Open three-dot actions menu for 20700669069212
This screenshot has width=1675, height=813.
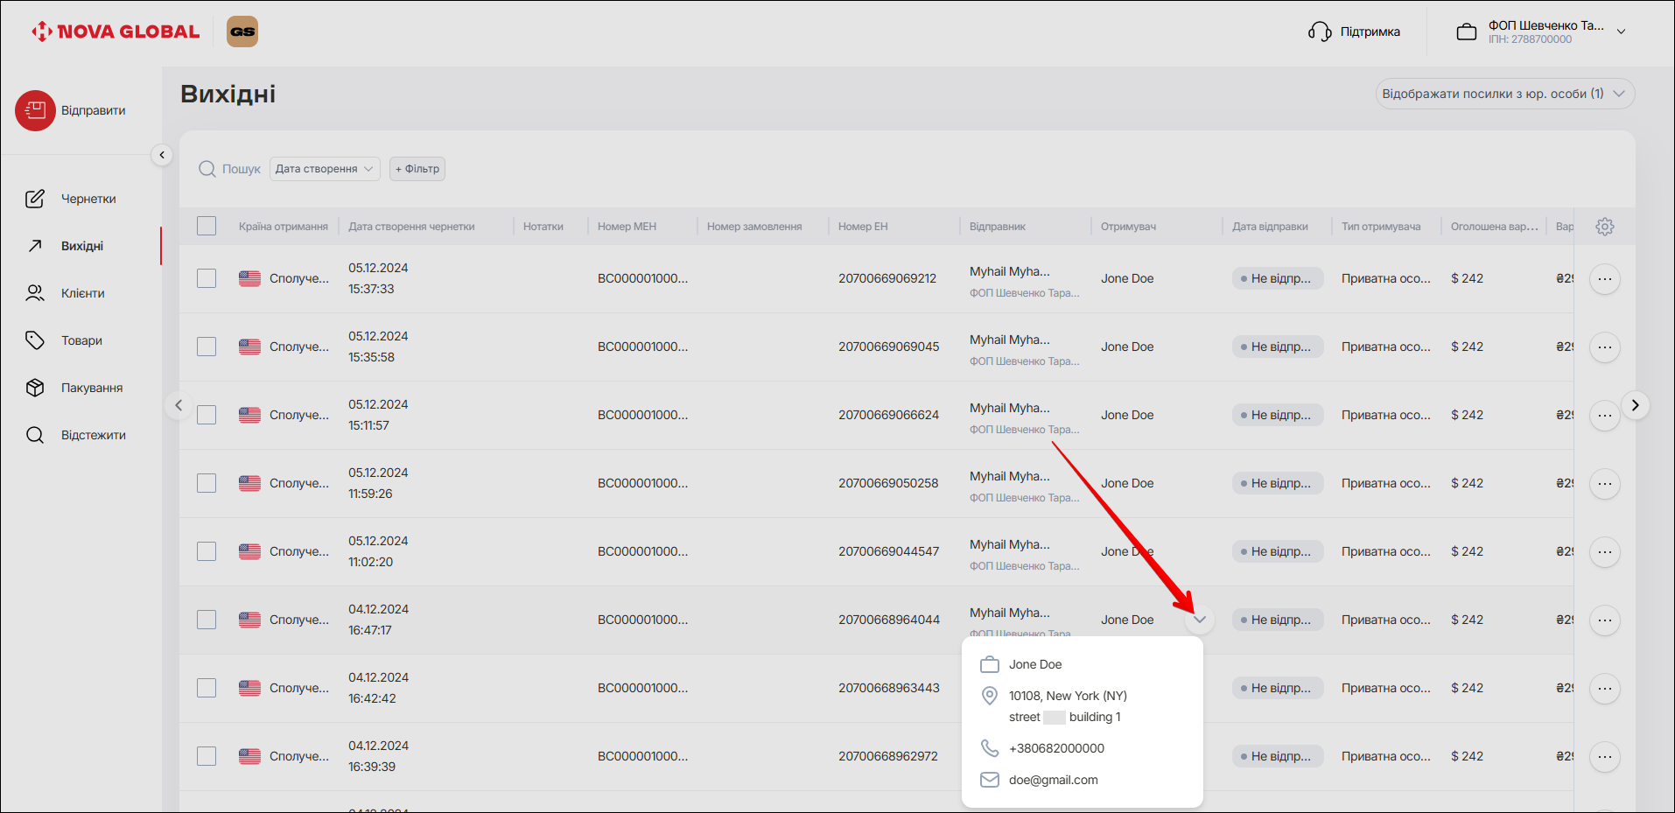tap(1604, 279)
